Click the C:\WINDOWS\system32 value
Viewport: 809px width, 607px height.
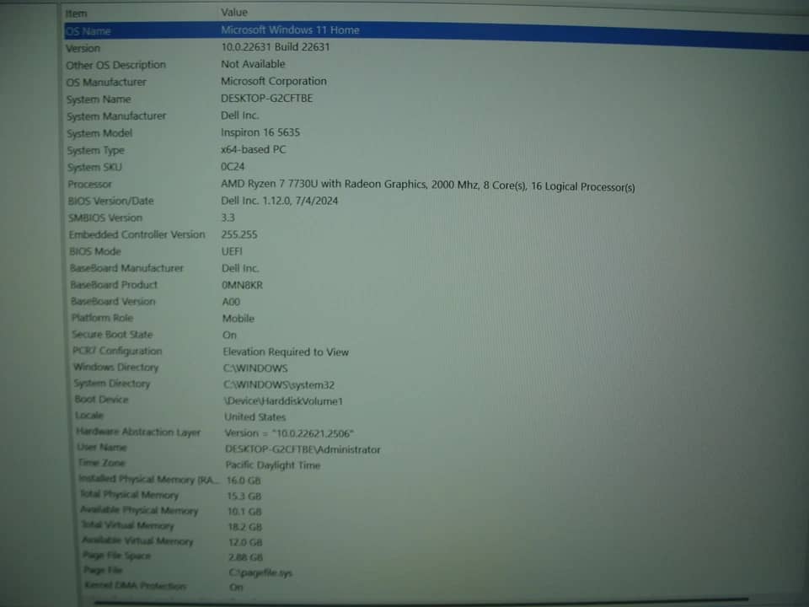279,385
